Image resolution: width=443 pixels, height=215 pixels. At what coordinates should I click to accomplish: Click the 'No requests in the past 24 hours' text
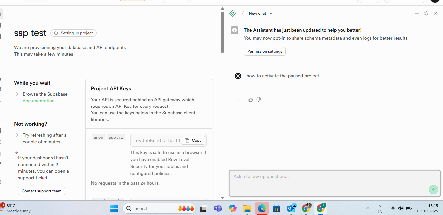(125, 183)
